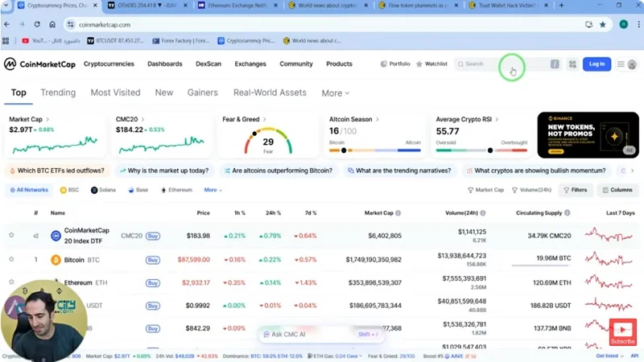Select the All Networks filter chip
This screenshot has height=362, width=644.
[x=28, y=190]
